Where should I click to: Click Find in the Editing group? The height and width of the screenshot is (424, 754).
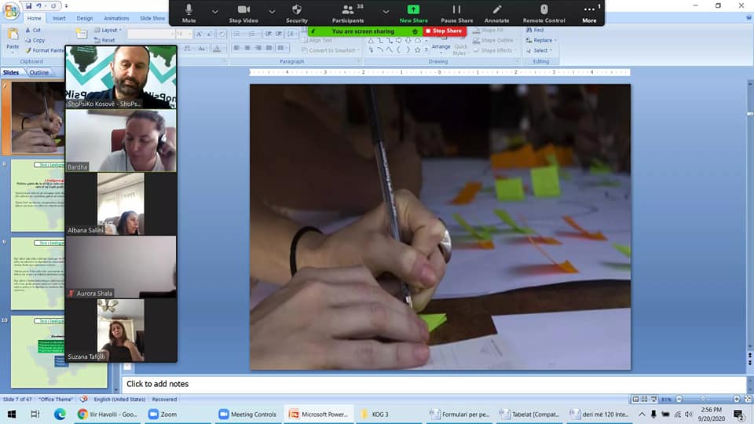tap(535, 30)
